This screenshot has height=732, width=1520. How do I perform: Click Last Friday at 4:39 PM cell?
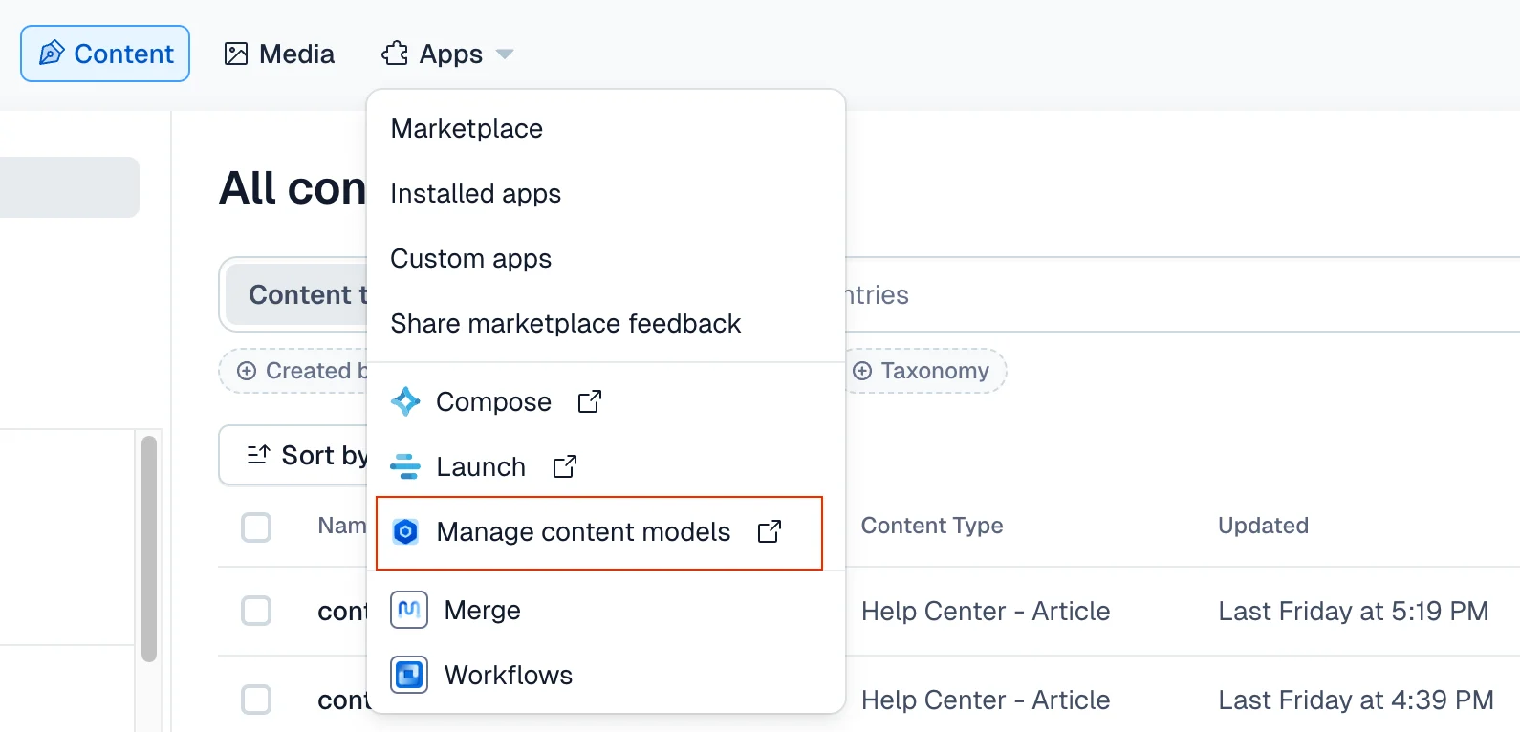tap(1356, 700)
